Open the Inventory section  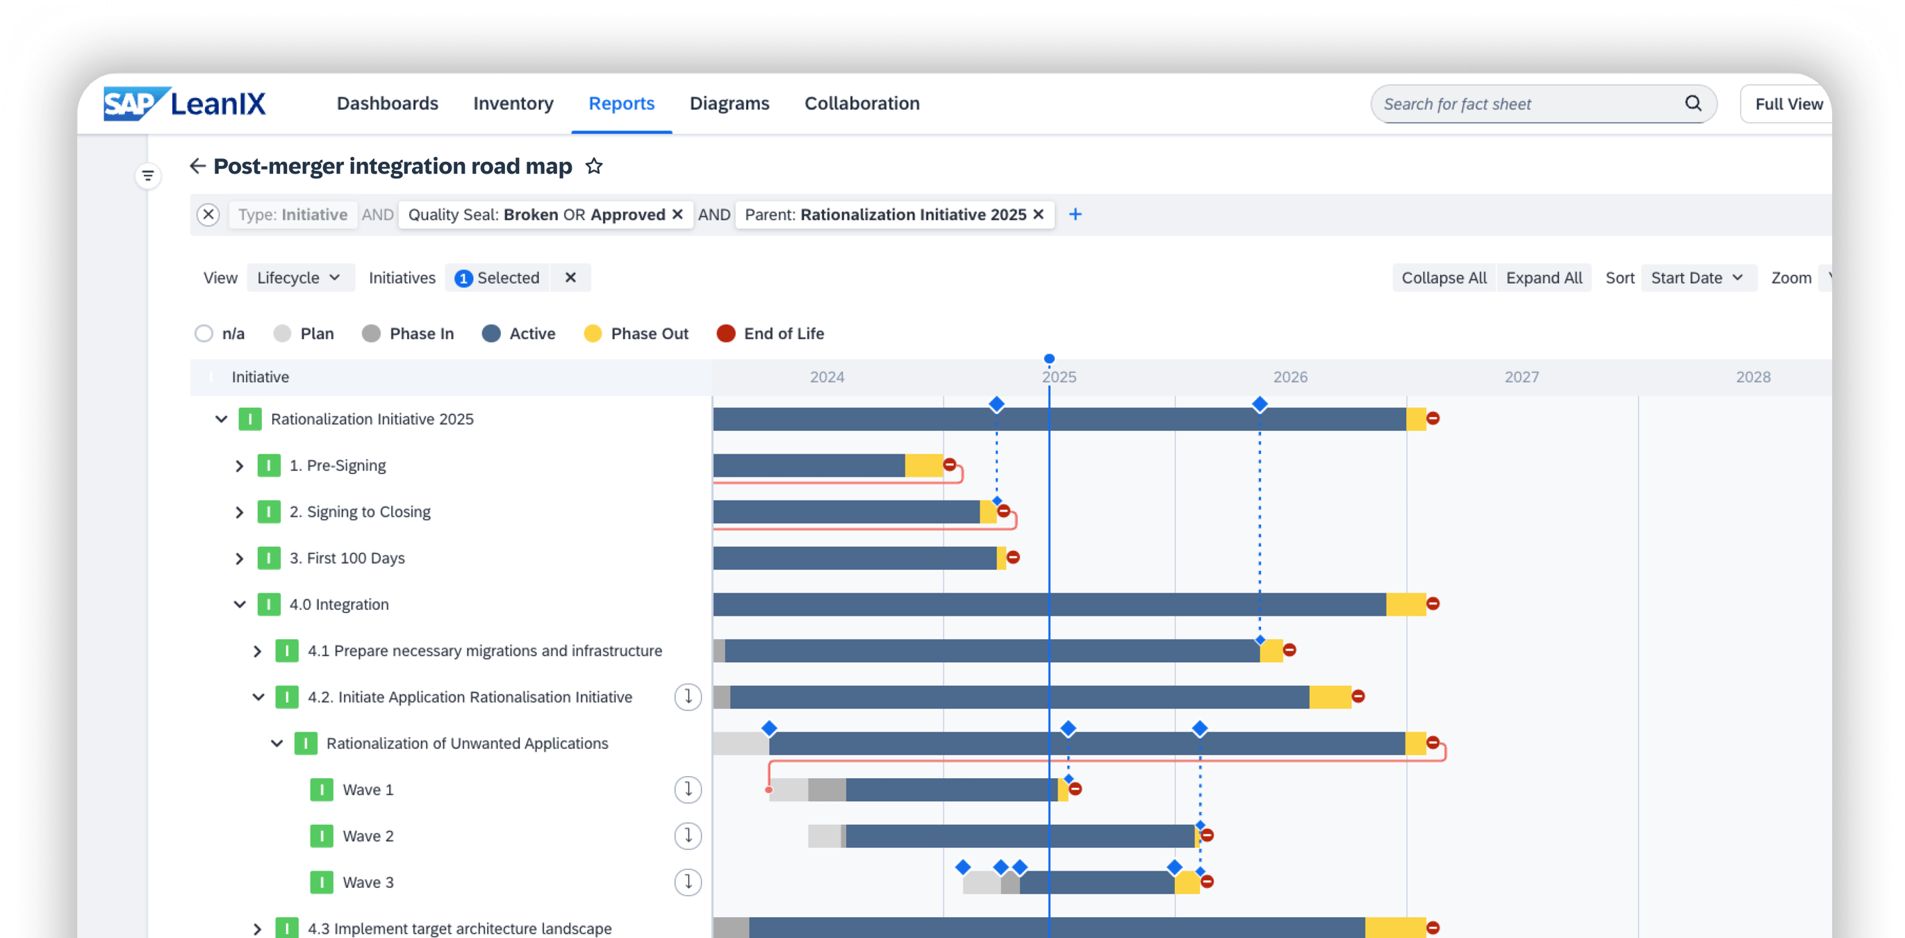point(513,104)
